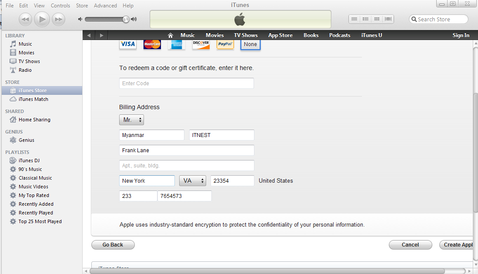Screen dimensions: 478x274
Task: Open the Help menu
Action: [128, 6]
